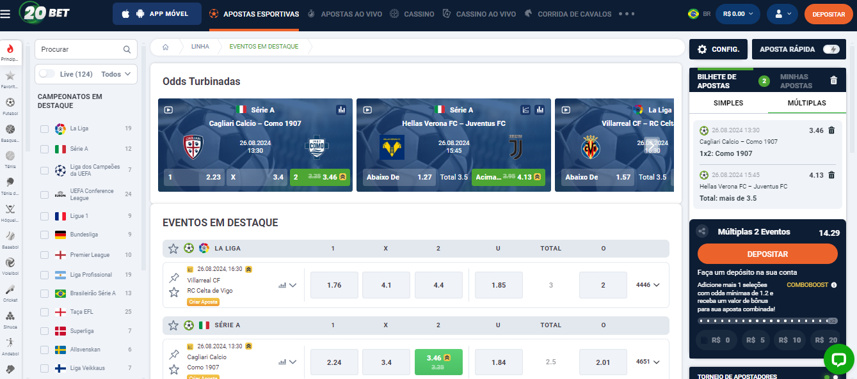Open Minhas Apostas tab
Viewport: 857px width, 379px height.
796,81
